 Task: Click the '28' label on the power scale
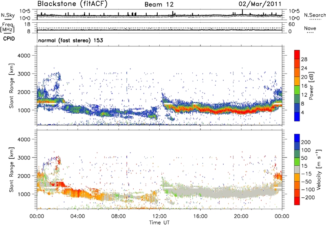304,59
